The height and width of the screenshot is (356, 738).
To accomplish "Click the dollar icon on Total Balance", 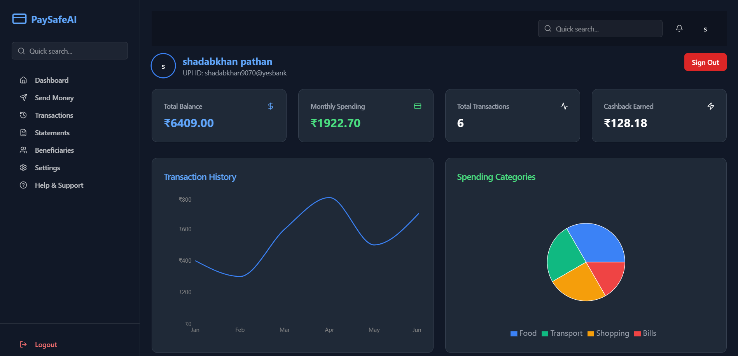I will 271,106.
